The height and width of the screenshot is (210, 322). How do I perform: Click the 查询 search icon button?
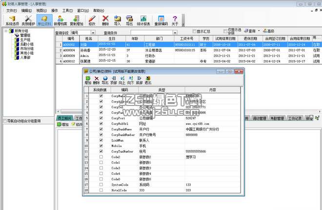[250, 31]
